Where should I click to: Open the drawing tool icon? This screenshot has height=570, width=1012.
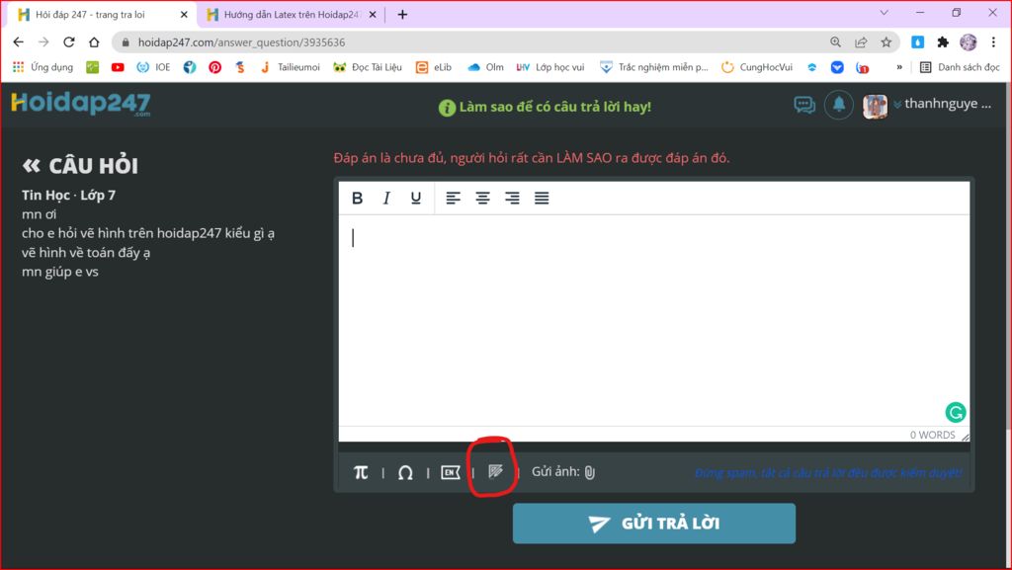pyautogui.click(x=495, y=472)
